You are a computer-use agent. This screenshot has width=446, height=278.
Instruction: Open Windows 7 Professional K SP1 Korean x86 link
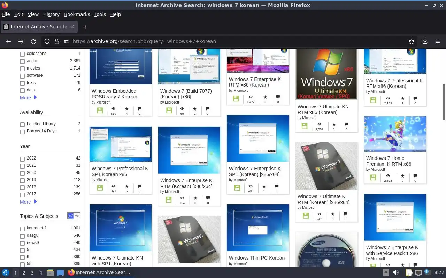click(120, 171)
